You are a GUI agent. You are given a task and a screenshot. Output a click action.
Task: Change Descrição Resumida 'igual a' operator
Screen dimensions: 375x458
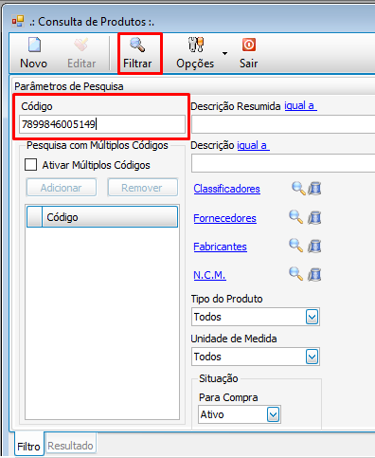click(x=300, y=106)
